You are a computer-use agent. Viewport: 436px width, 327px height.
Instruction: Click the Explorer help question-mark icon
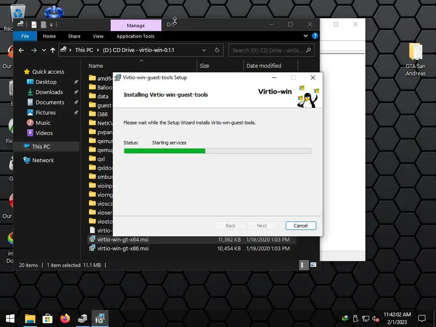tap(315, 36)
